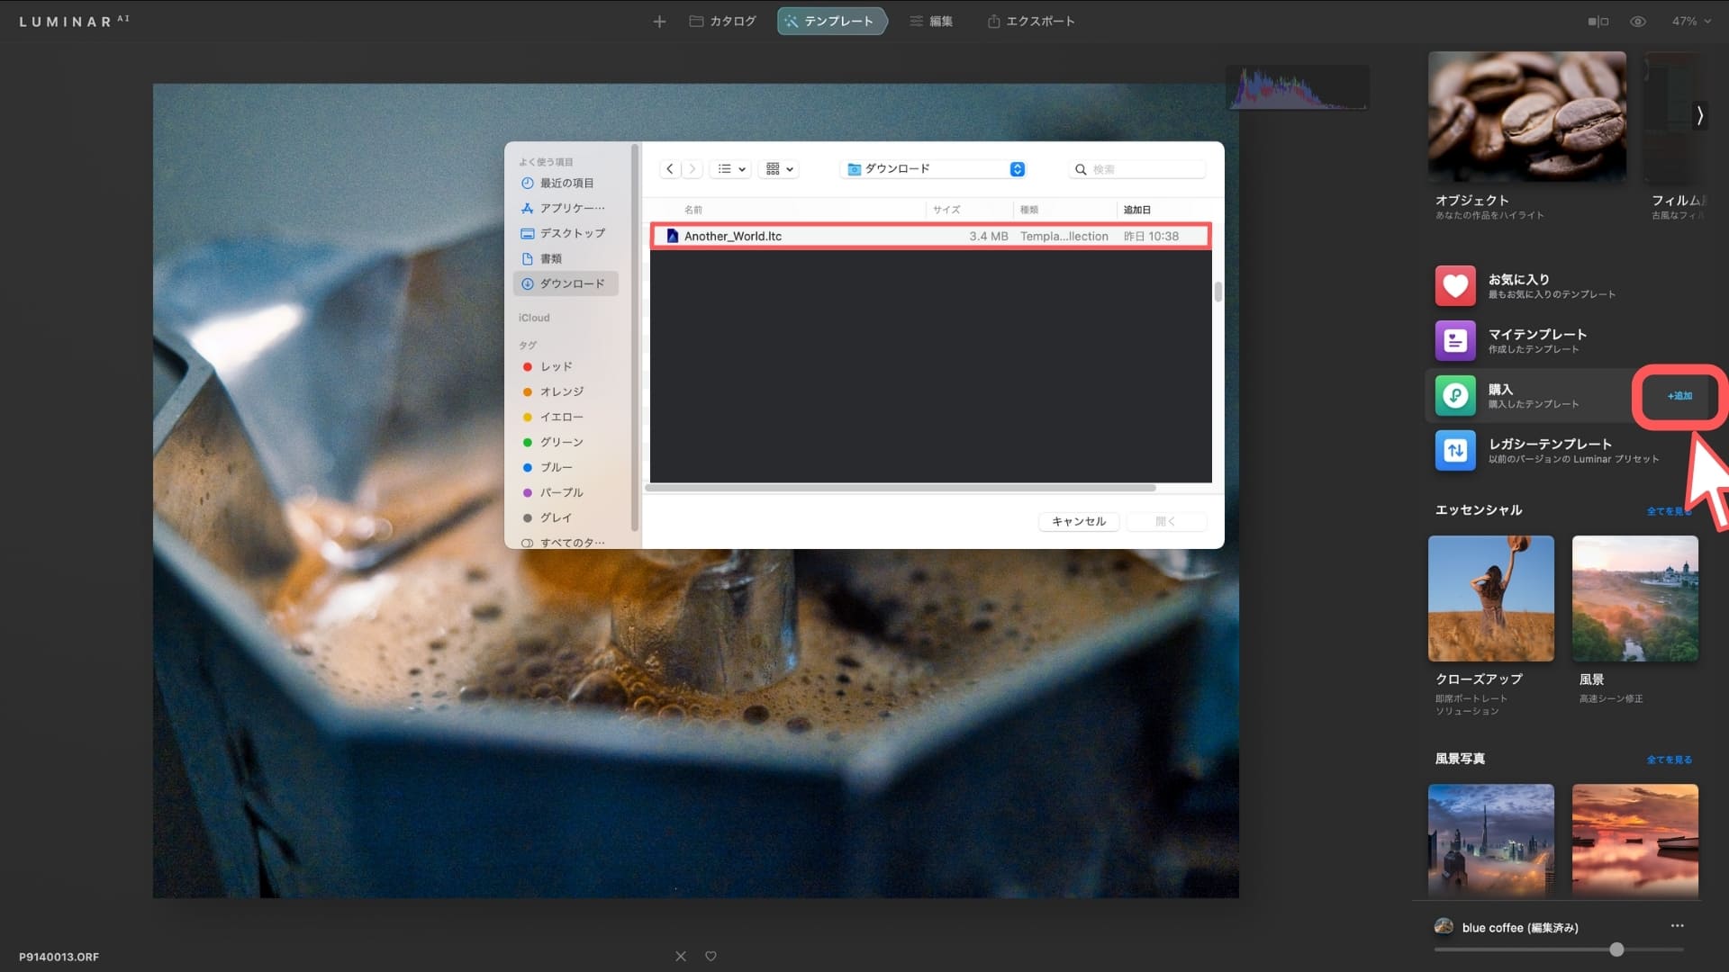Toggle the eye preview icon

click(x=1638, y=21)
